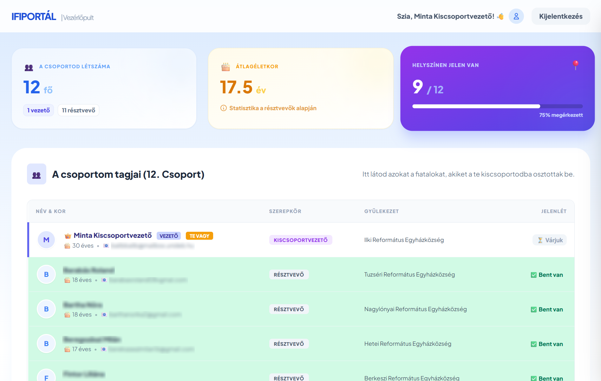The image size is (601, 381).
Task: Click the 17.5 év average age value
Action: point(243,87)
